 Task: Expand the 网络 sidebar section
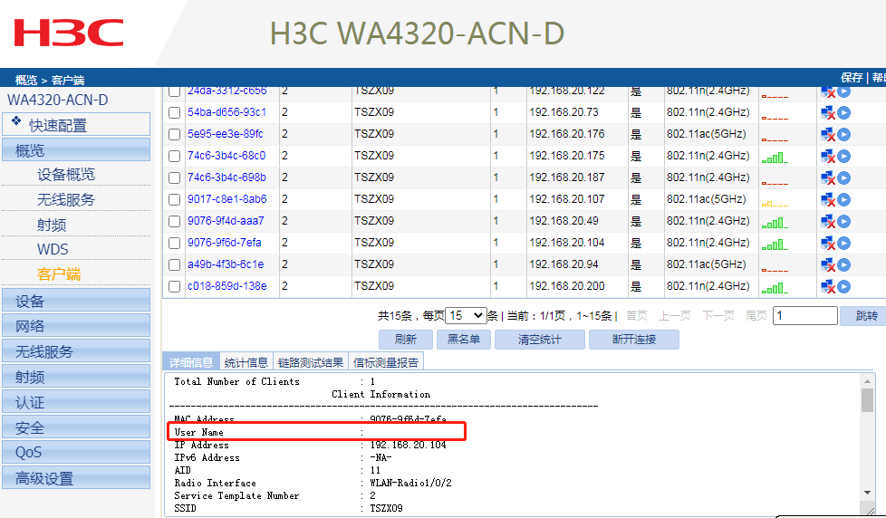coord(76,326)
